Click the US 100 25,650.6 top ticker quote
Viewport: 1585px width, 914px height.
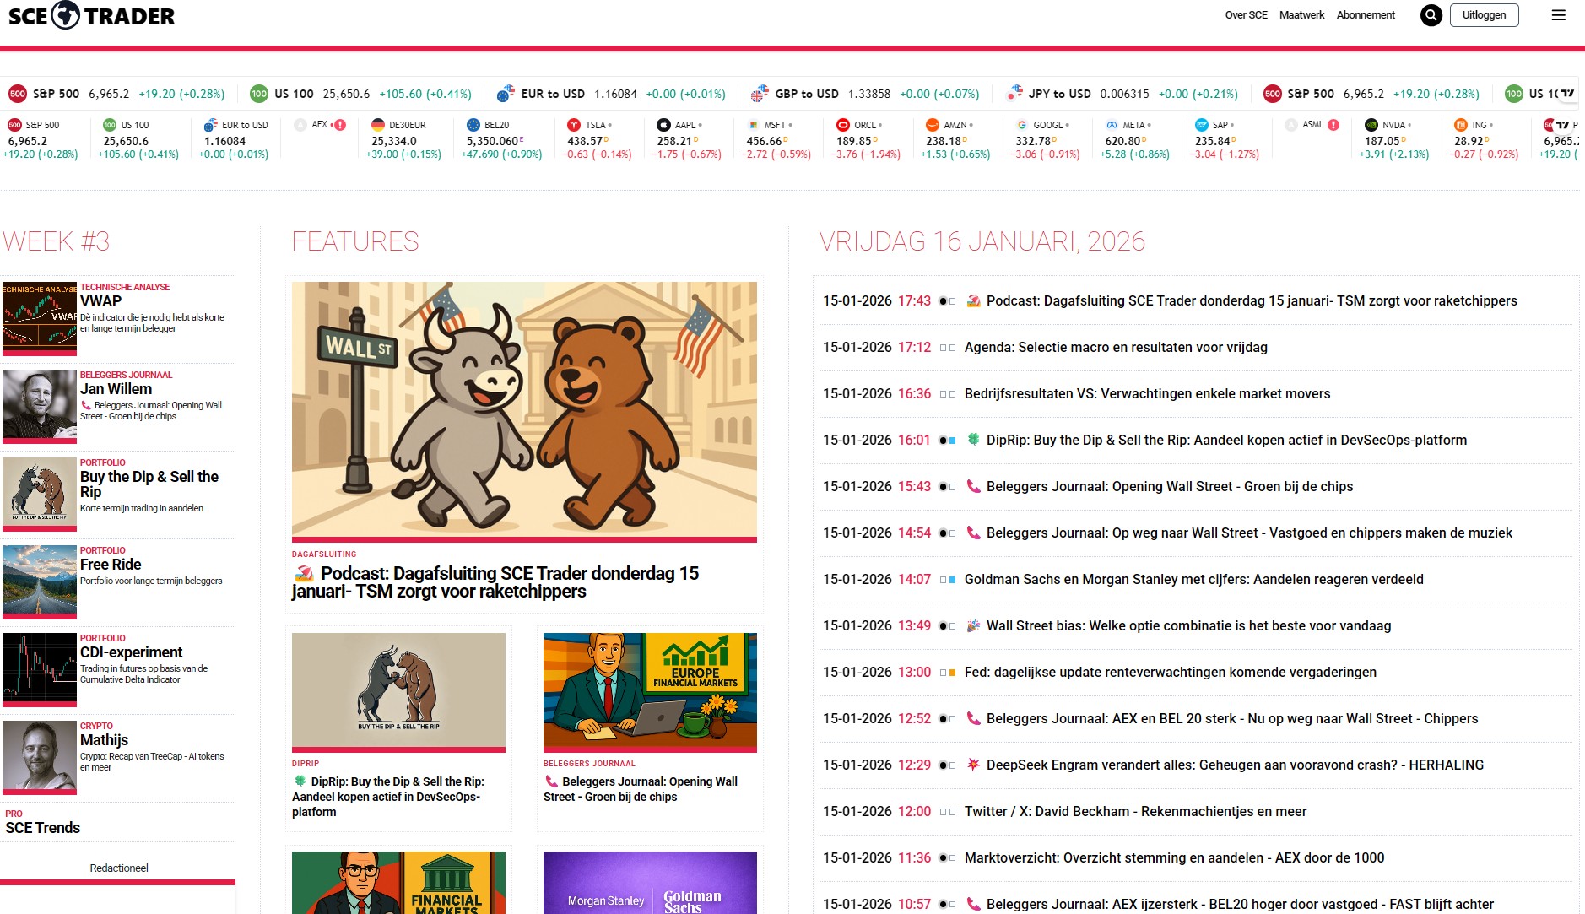coord(360,94)
